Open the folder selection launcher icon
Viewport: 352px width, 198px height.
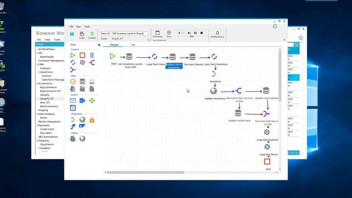(x=148, y=40)
